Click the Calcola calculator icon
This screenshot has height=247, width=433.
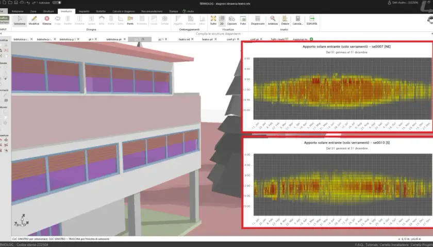pyautogui.click(x=298, y=21)
